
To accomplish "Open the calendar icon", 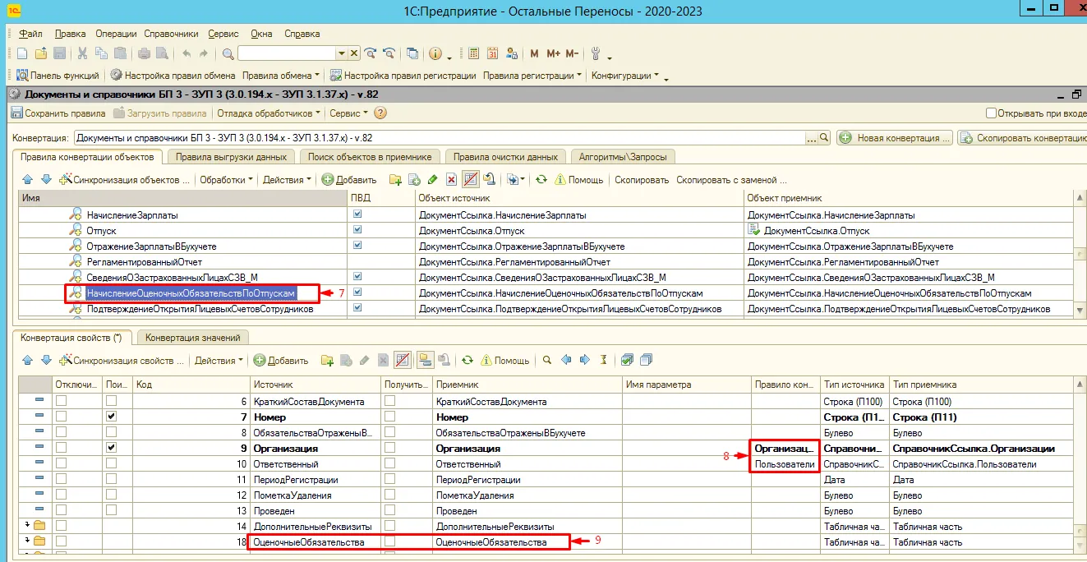I will point(493,53).
